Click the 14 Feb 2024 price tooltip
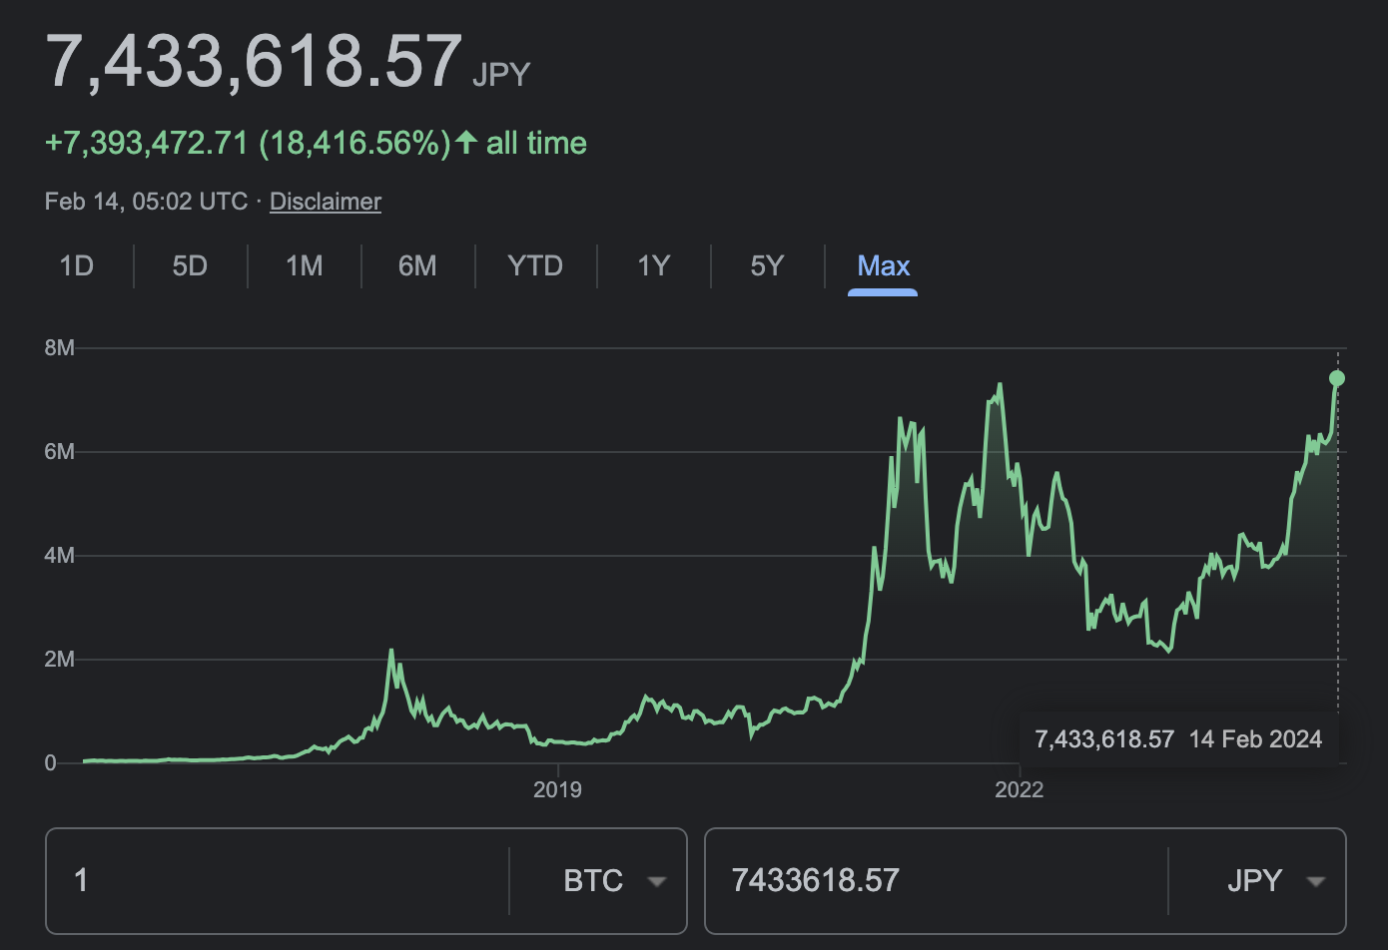 [x=1178, y=739]
